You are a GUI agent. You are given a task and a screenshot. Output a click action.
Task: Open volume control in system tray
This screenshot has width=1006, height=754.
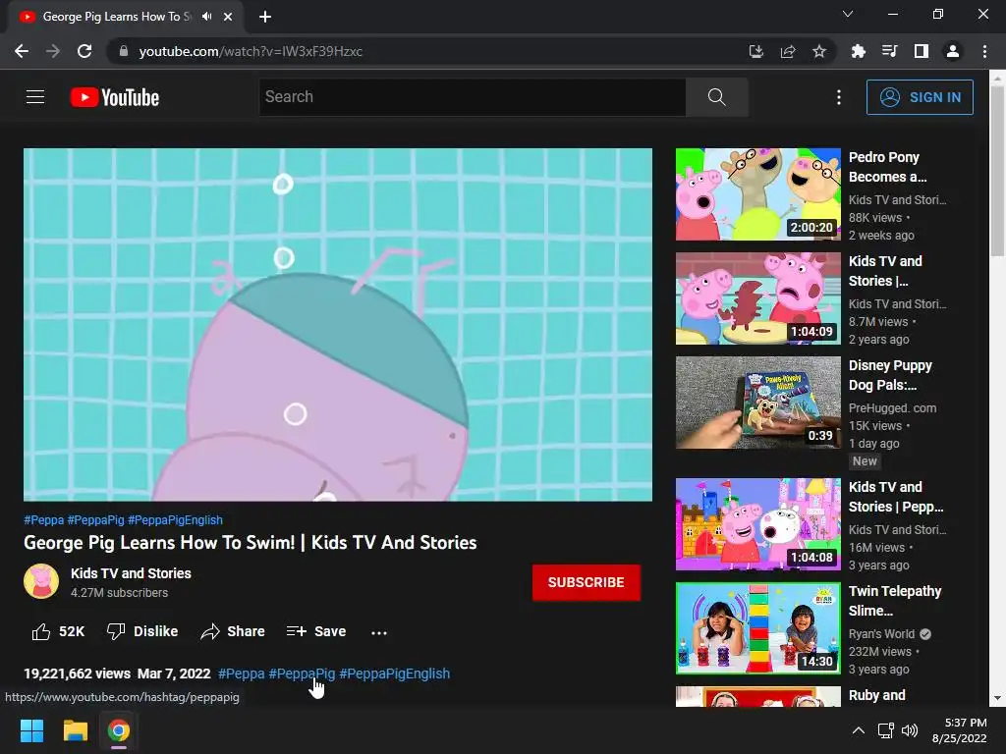(x=910, y=730)
